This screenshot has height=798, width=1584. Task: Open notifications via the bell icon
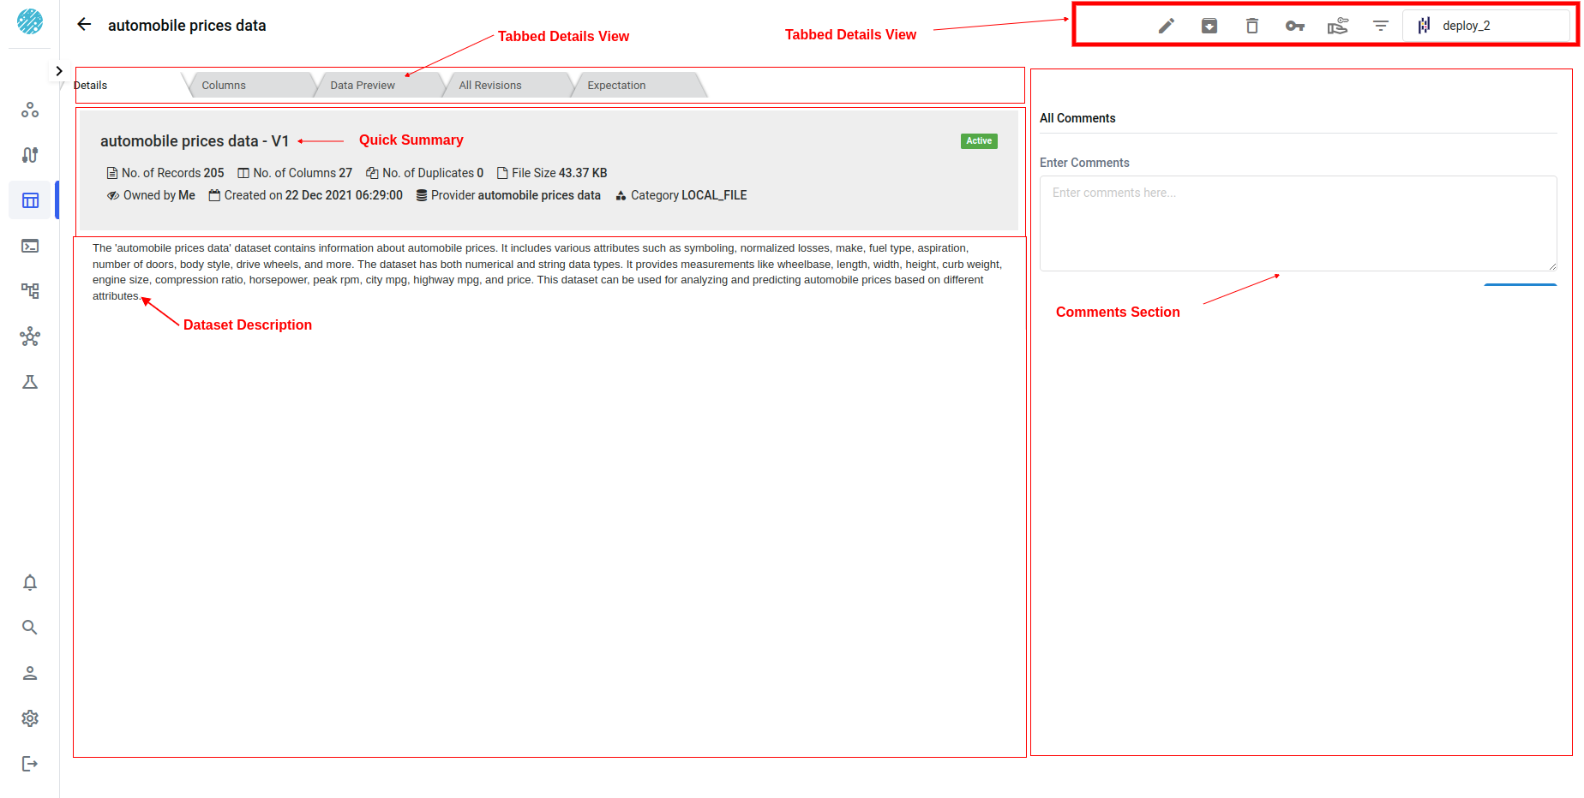[x=30, y=582]
